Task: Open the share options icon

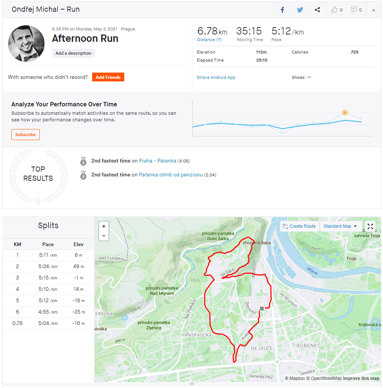Action: click(x=317, y=10)
